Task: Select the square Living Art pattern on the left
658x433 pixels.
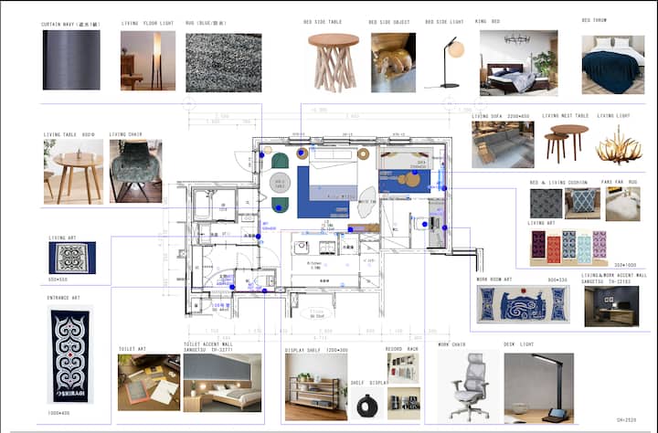Action: pyautogui.click(x=72, y=258)
